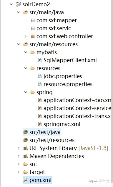
Task: Click the applicationContext-dao XML file icon
Action: click(40, 100)
